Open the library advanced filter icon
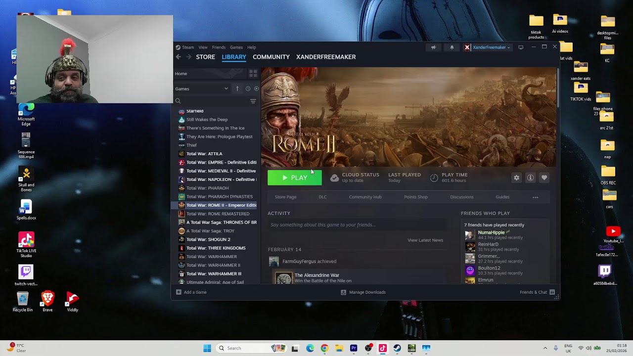 click(x=253, y=101)
